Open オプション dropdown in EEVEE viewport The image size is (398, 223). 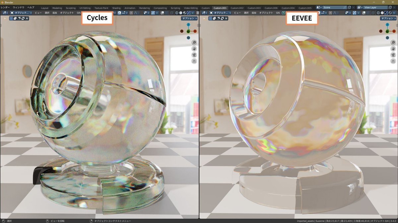pos(388,19)
